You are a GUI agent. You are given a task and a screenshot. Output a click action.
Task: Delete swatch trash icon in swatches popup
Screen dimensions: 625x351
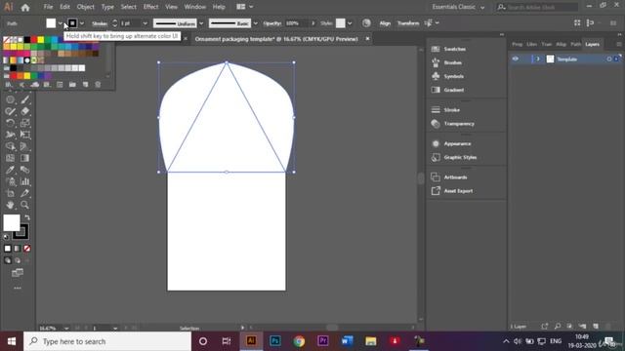[x=98, y=85]
